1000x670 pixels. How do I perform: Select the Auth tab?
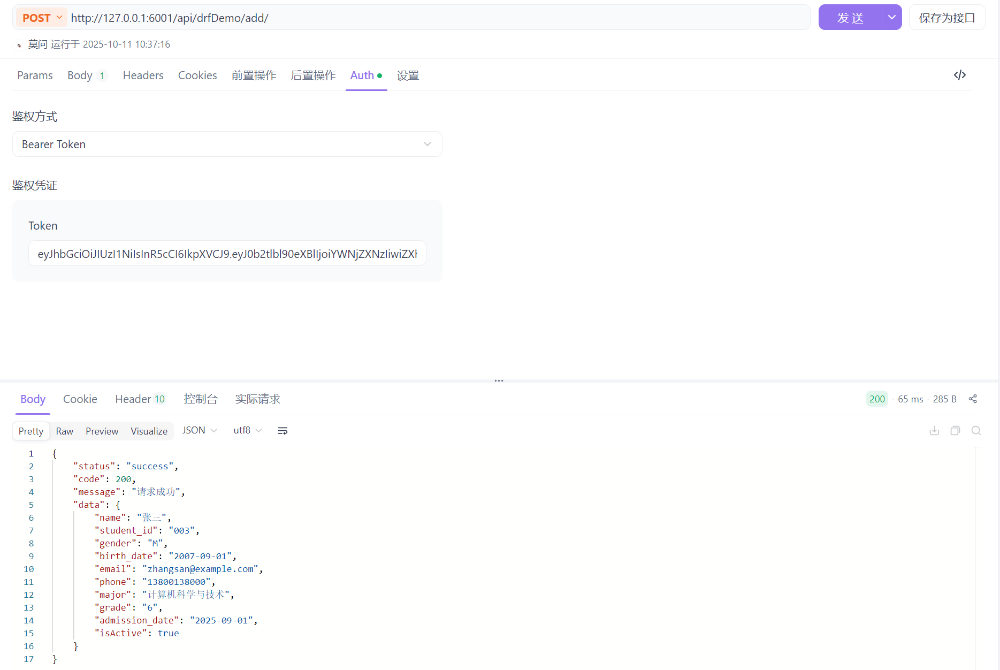tap(366, 75)
